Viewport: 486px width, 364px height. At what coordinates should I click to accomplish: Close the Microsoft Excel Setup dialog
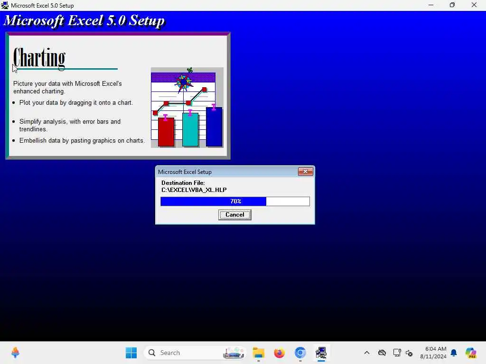(305, 172)
